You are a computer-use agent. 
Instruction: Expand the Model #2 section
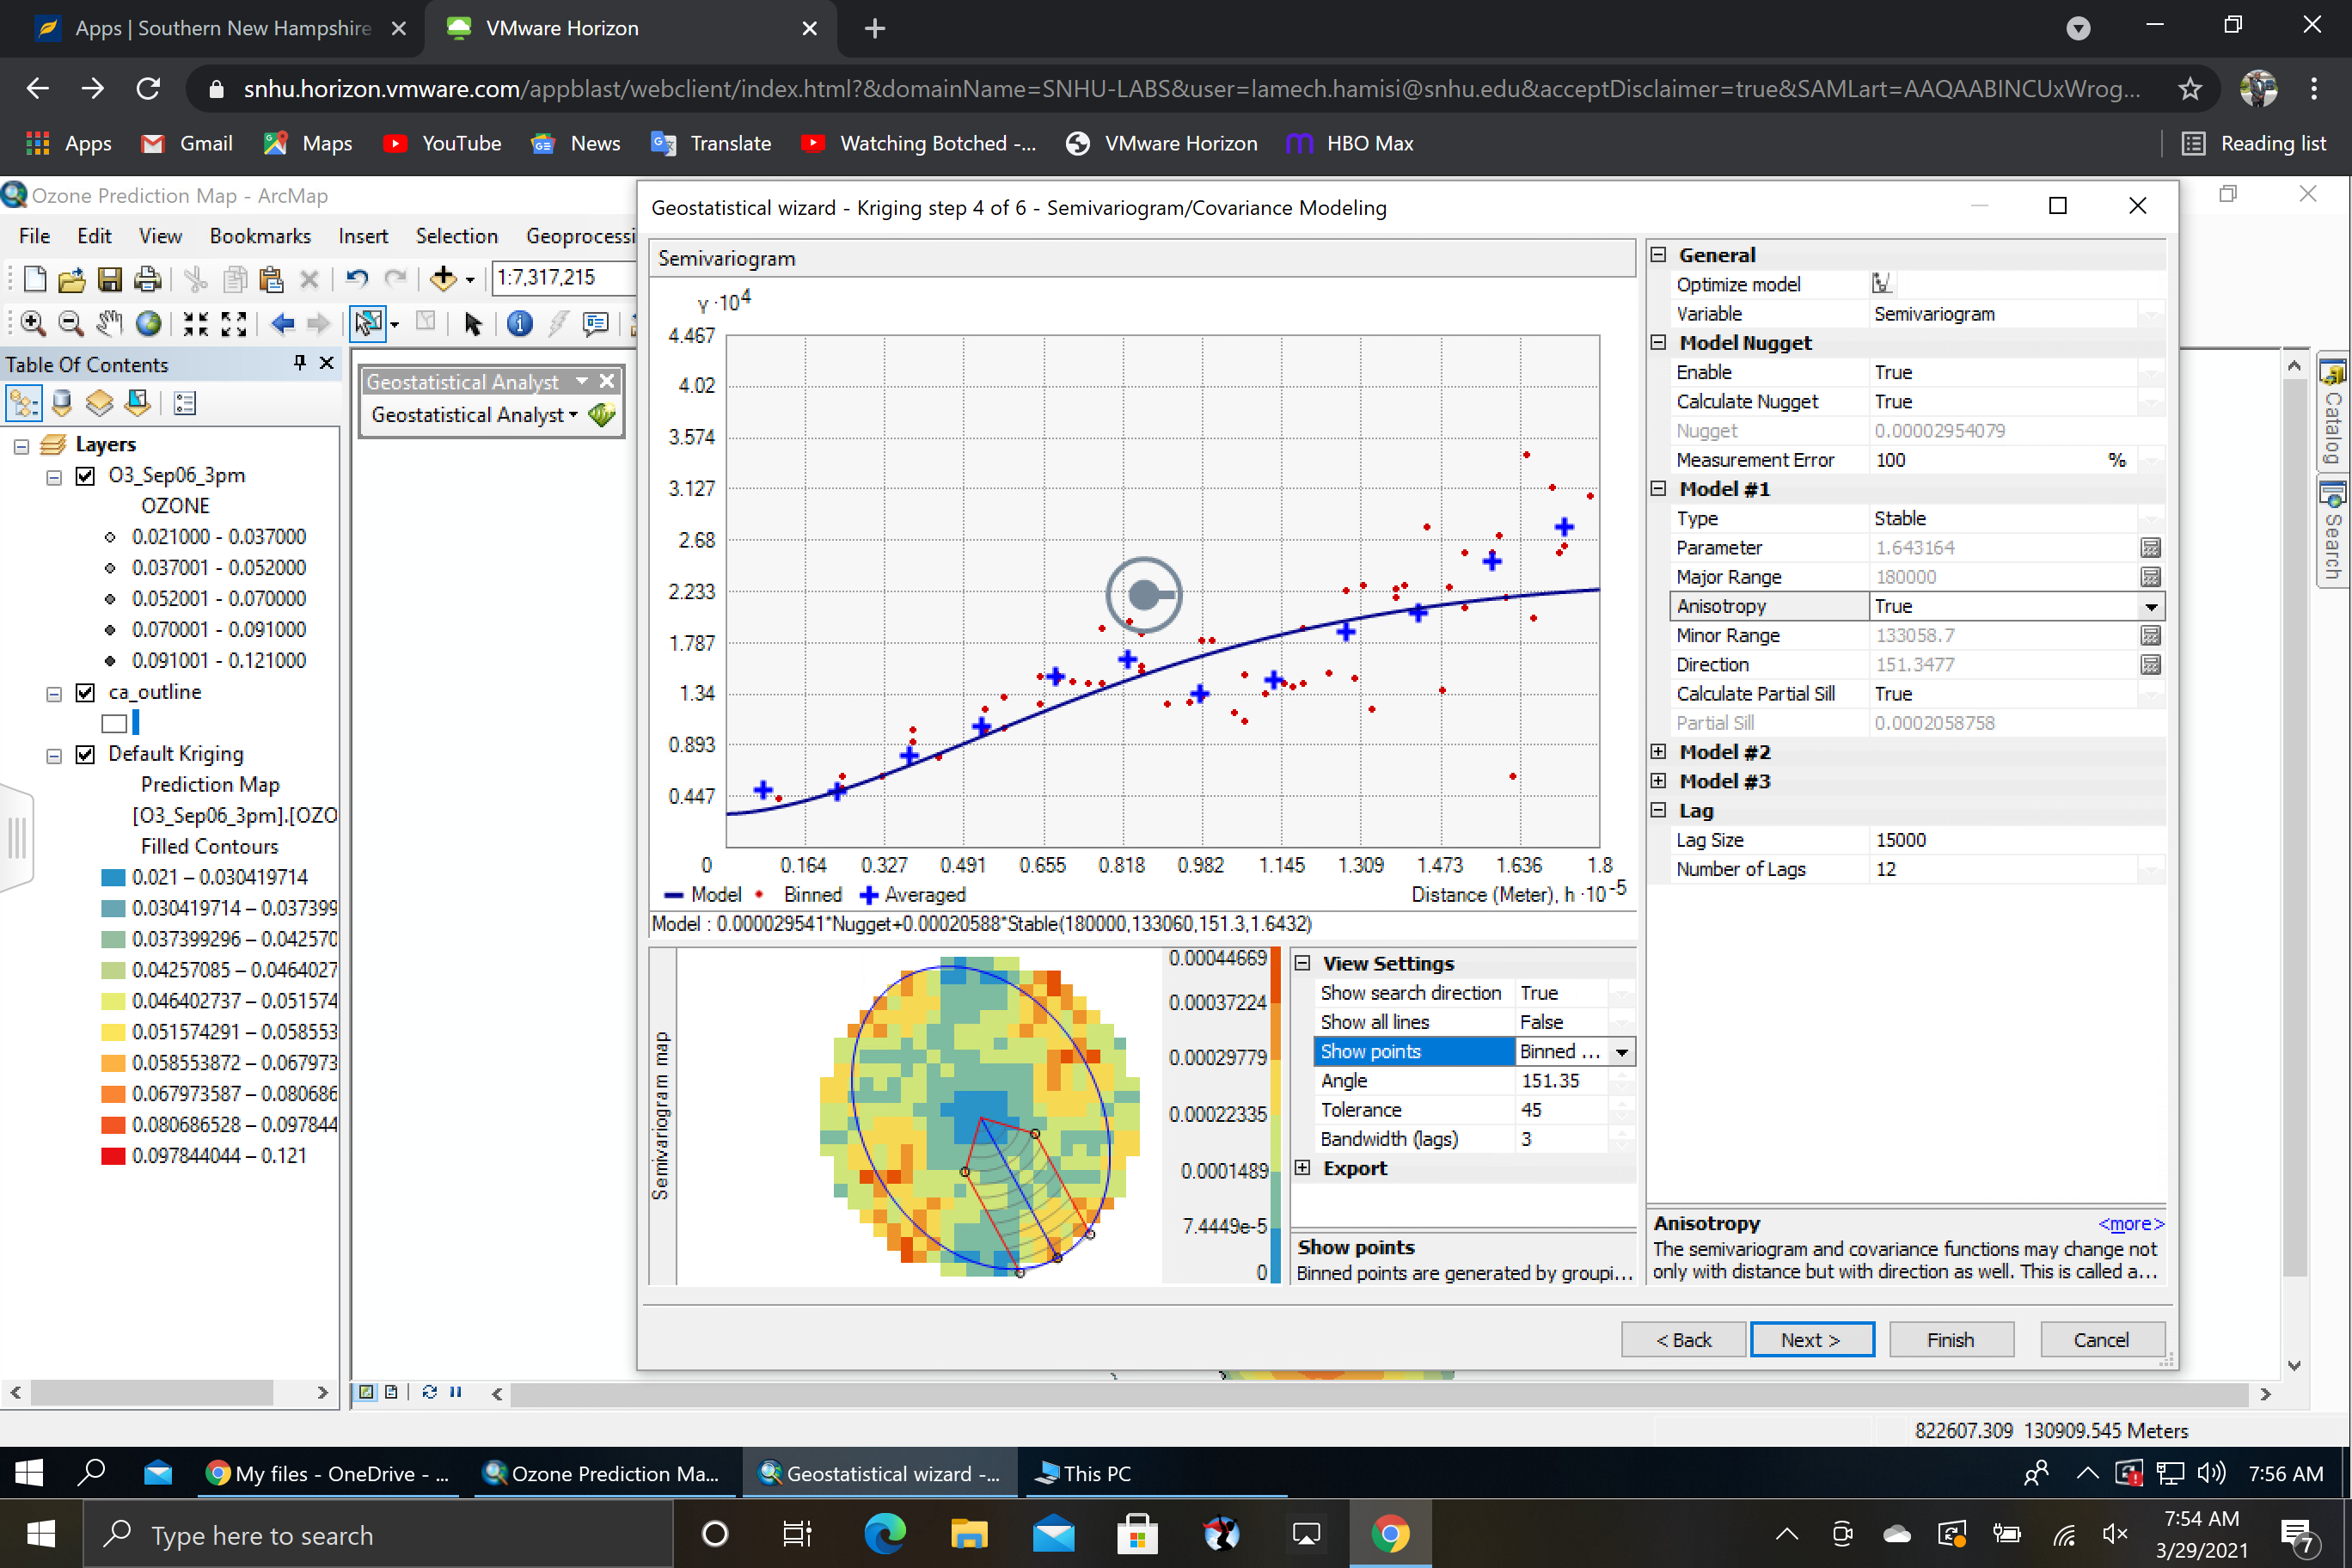[x=1658, y=752]
